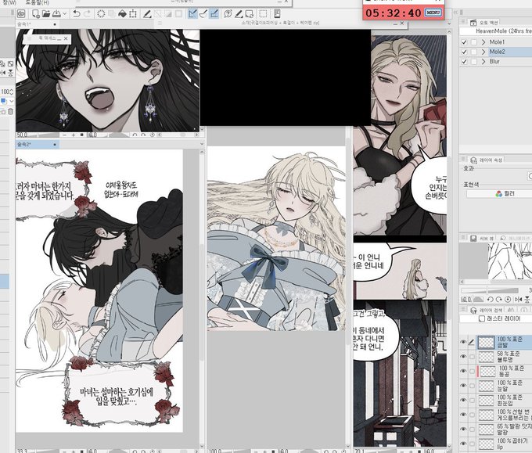Image resolution: width=532 pixels, height=453 pixels.
Task: Toggle snap to special ruler icon
Action: 203,14
